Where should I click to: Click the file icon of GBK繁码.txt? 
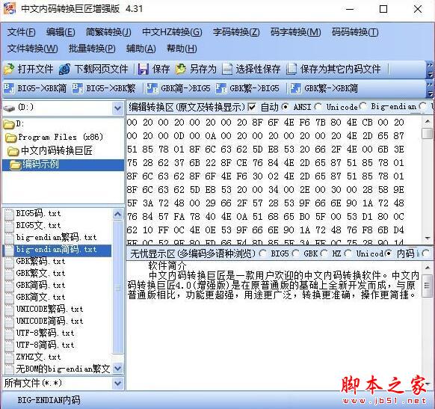[x=10, y=262]
